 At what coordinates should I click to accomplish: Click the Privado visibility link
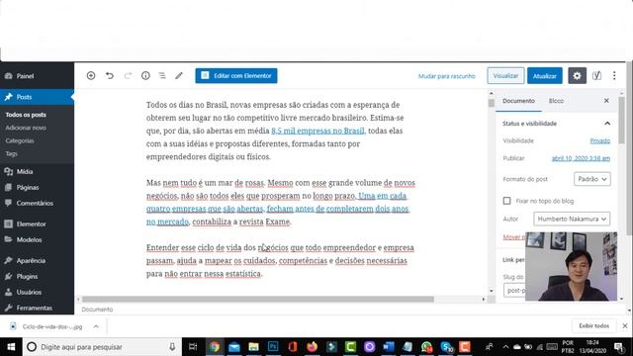coord(600,140)
